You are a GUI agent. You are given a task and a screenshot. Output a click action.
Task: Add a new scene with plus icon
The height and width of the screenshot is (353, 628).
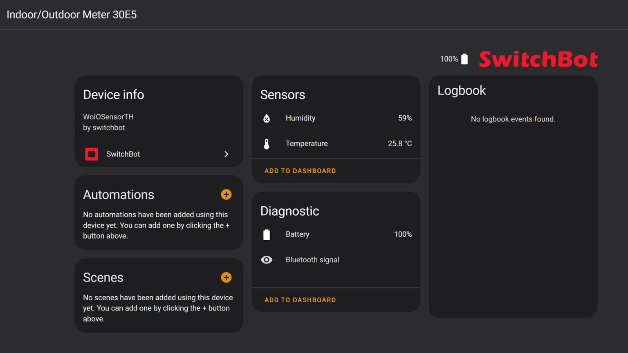(226, 277)
